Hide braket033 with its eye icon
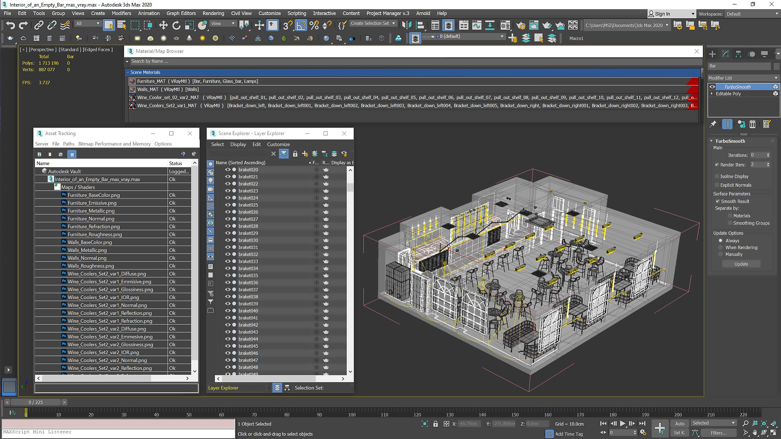This screenshot has width=781, height=439. click(x=228, y=261)
